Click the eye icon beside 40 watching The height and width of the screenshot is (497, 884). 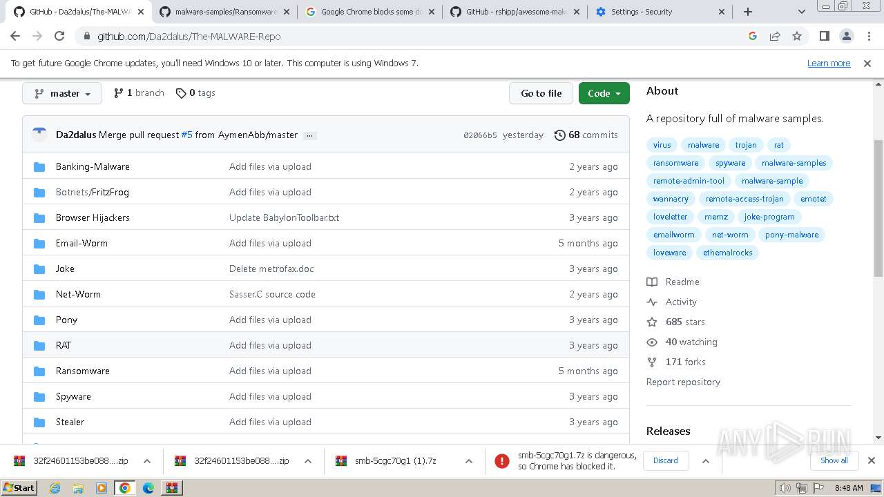(652, 342)
